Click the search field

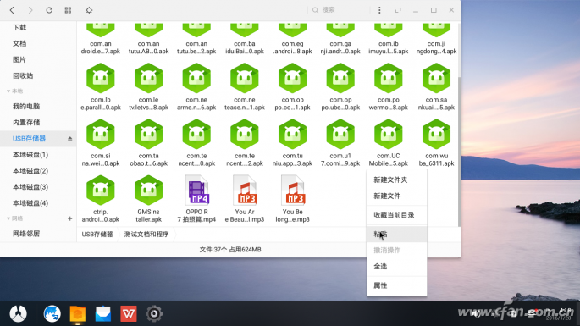tap(339, 10)
